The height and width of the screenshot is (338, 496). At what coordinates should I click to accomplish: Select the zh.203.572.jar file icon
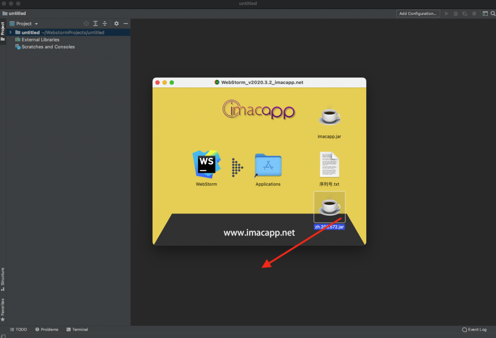[329, 207]
